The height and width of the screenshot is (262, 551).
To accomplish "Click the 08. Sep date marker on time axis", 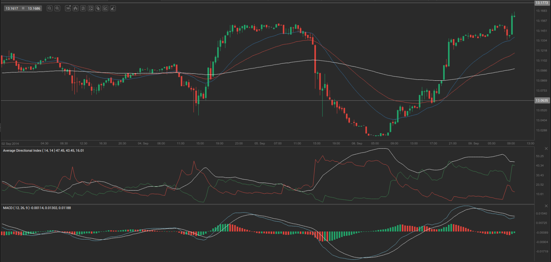I will click(357, 143).
